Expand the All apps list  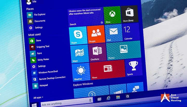click(x=38, y=98)
